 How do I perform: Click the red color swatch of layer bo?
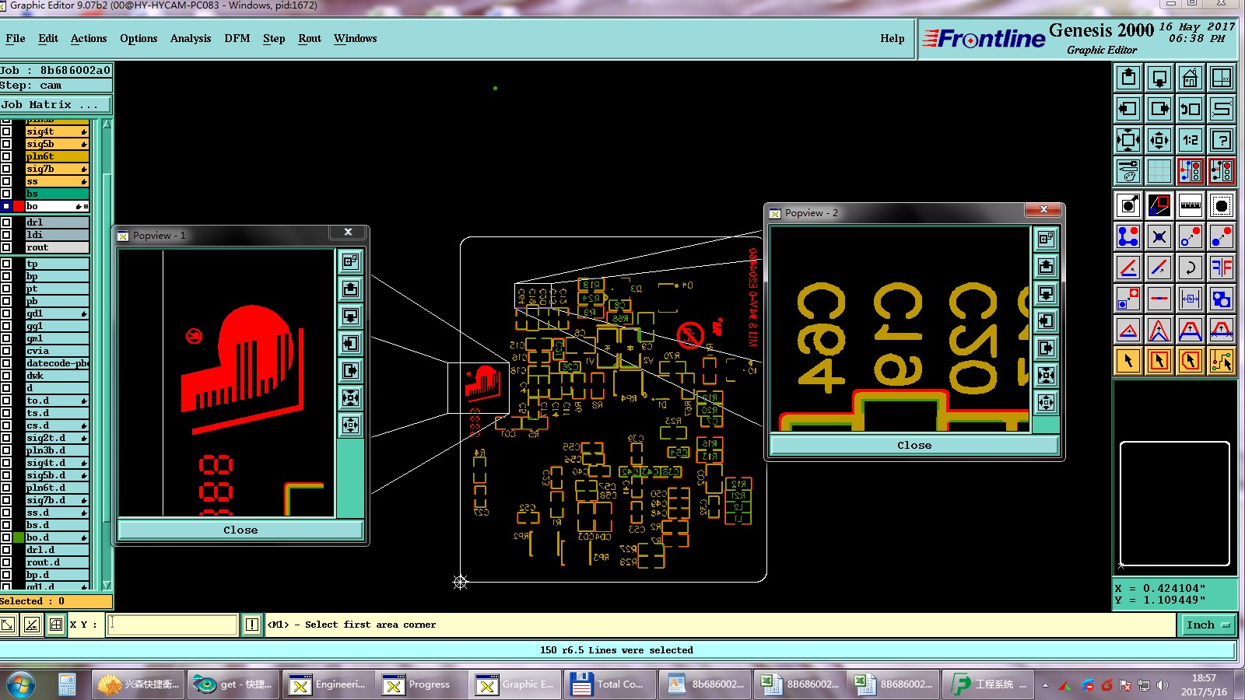click(19, 206)
